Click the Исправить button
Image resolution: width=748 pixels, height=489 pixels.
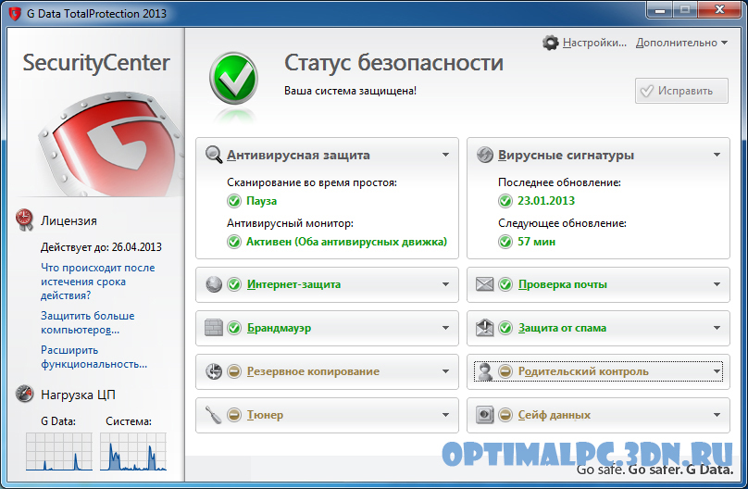[x=681, y=91]
